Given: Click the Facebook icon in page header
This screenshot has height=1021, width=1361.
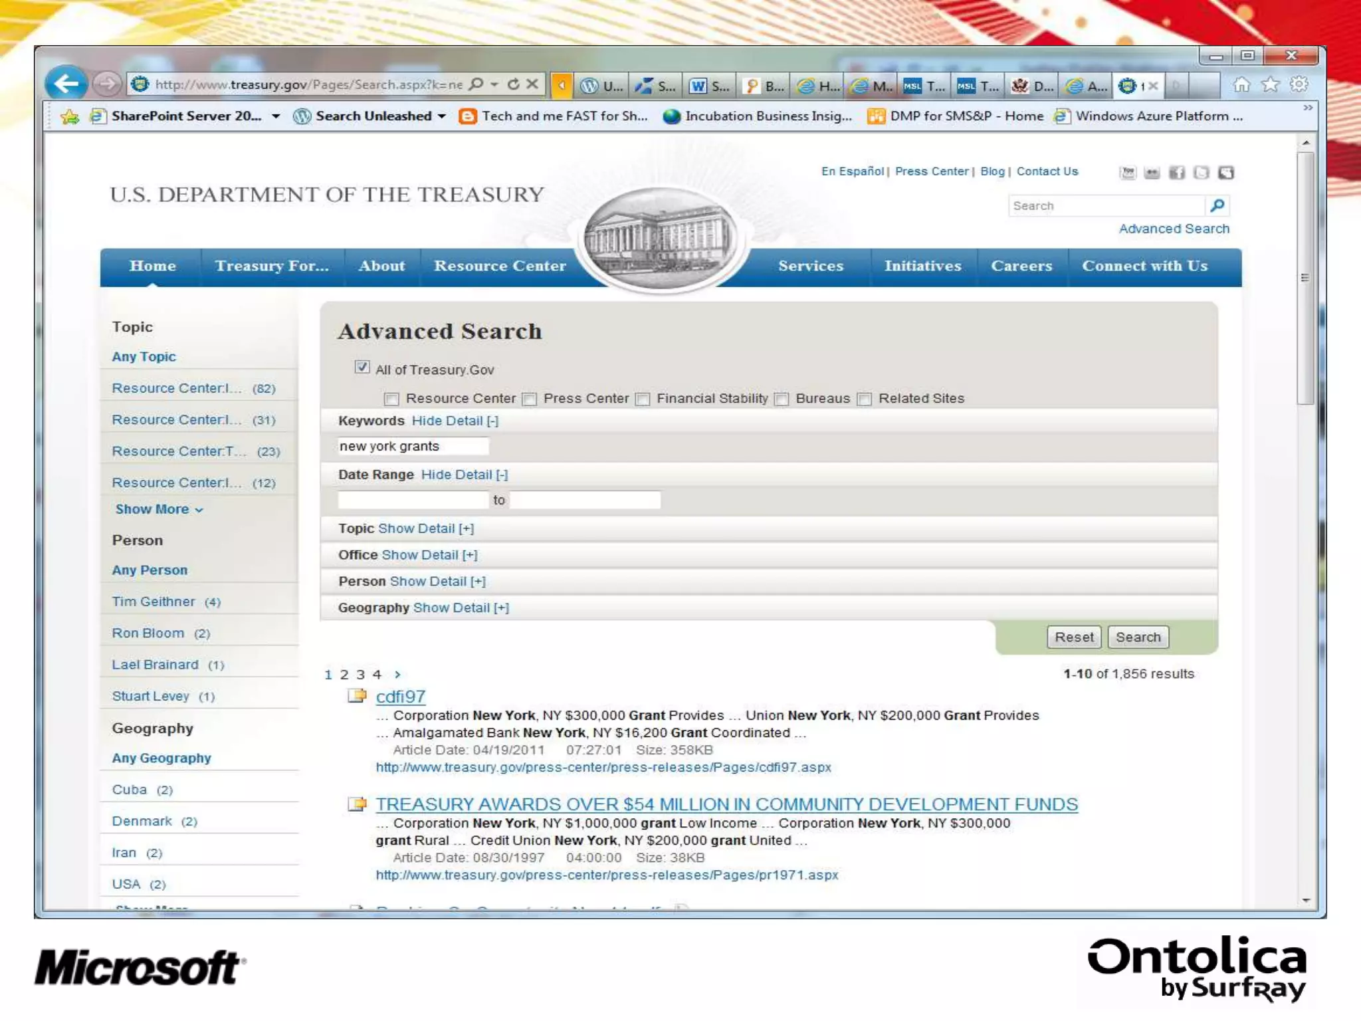Looking at the screenshot, I should 1176,173.
